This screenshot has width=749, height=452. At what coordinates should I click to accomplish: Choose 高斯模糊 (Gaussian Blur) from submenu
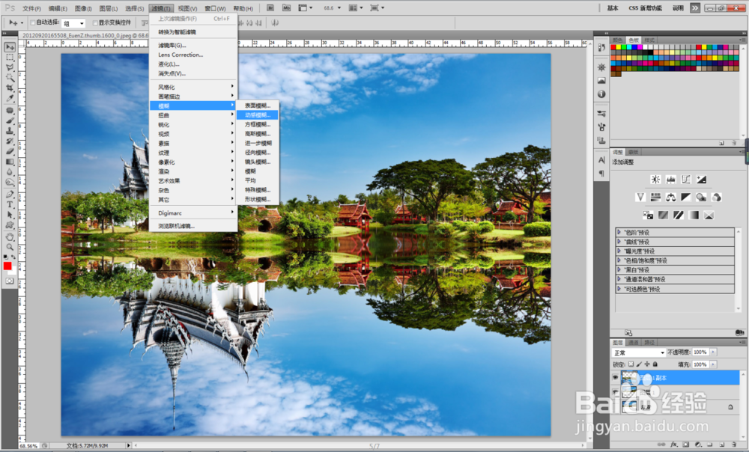tap(258, 134)
